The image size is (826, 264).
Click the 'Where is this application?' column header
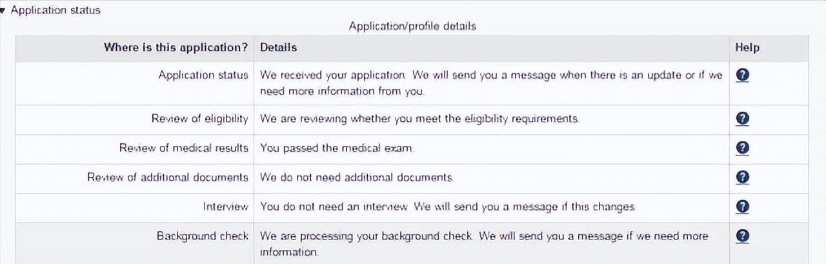pyautogui.click(x=176, y=47)
